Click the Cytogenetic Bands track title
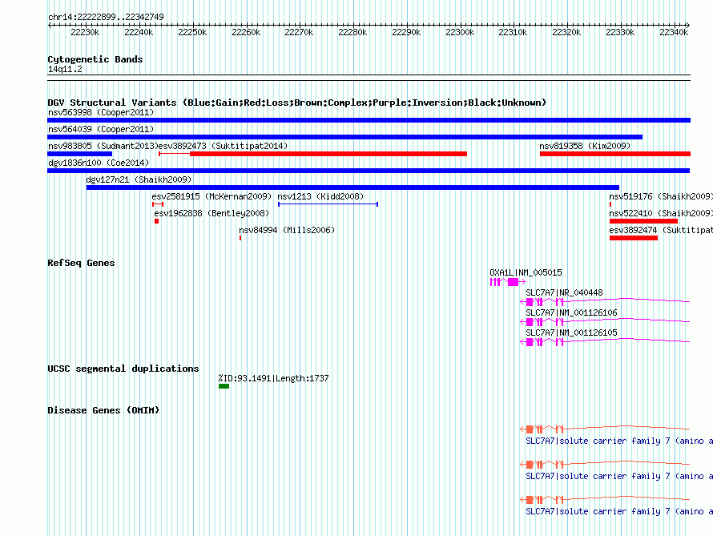Image resolution: width=713 pixels, height=536 pixels. (x=95, y=59)
